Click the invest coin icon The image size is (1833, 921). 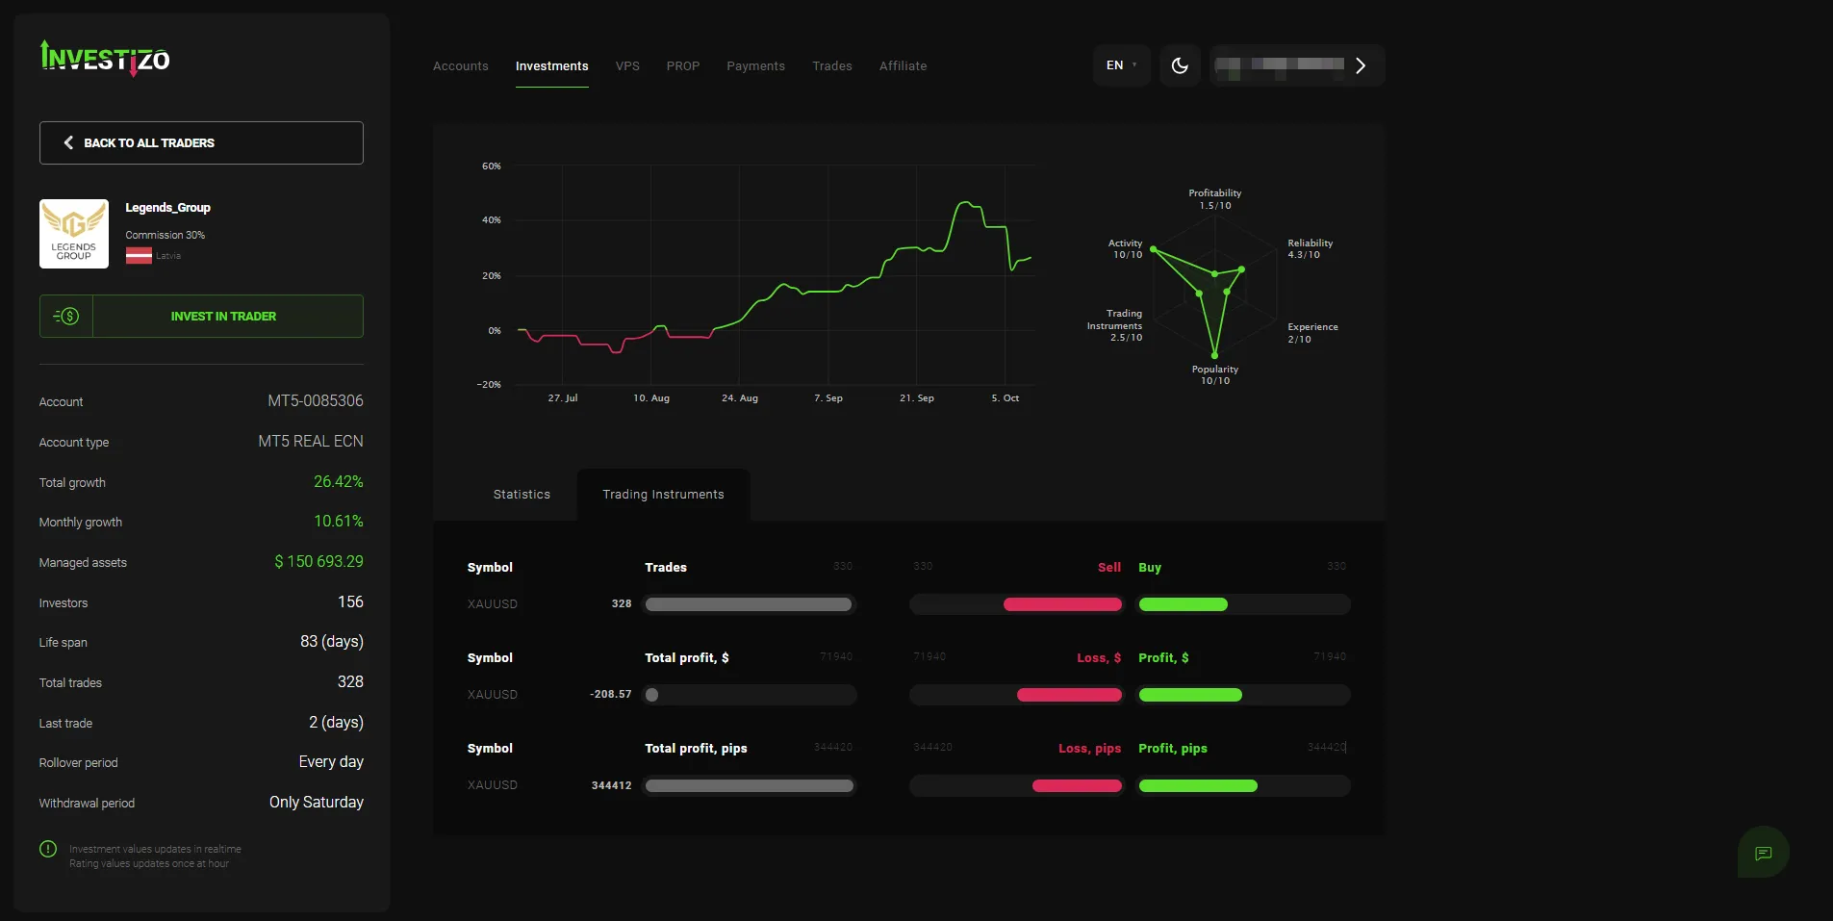point(66,316)
